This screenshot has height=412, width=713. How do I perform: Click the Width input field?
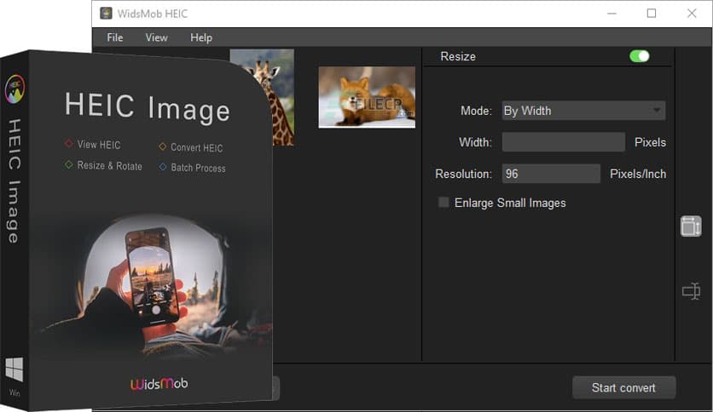pyautogui.click(x=564, y=142)
